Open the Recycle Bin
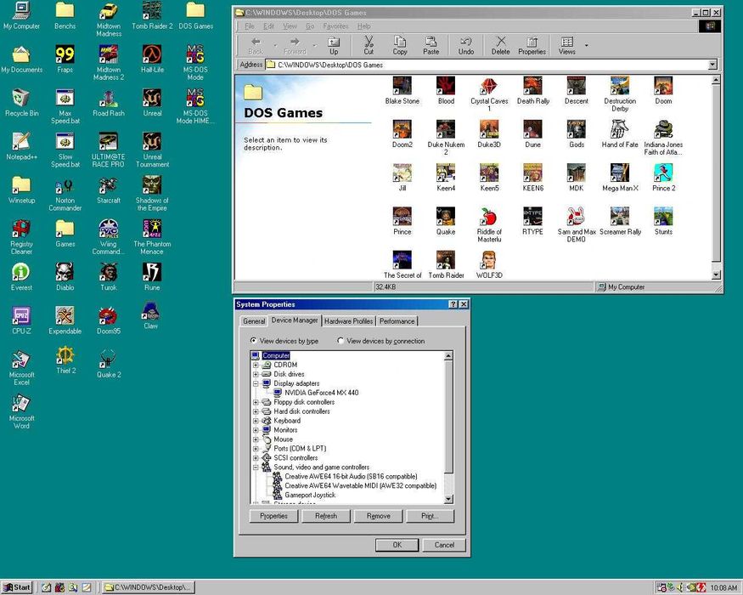This screenshot has width=743, height=595. click(21, 103)
